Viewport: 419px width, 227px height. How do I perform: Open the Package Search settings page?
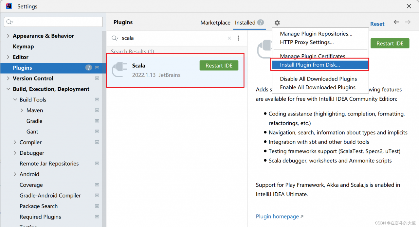pos(39,206)
